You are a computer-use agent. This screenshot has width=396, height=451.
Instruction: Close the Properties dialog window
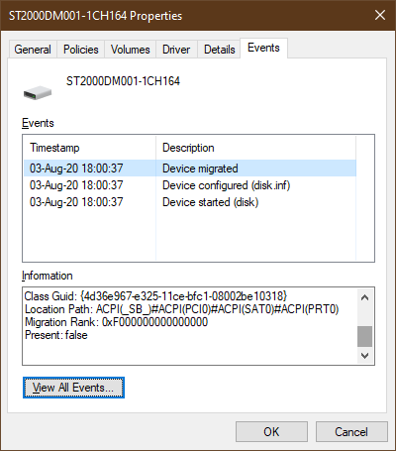point(380,15)
